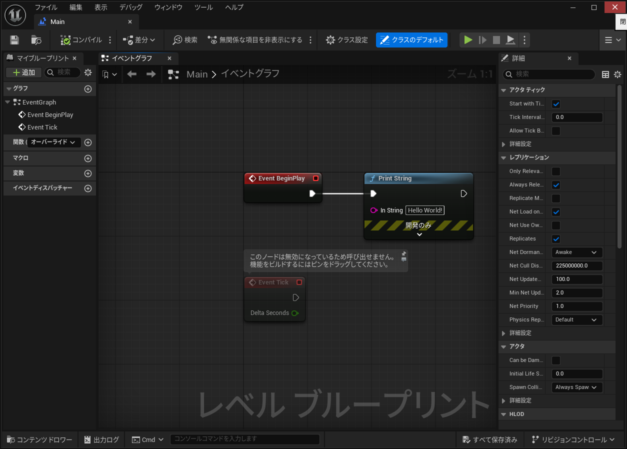The image size is (627, 449).
Task: Toggle Replicates checkbox
Action: tap(556, 239)
